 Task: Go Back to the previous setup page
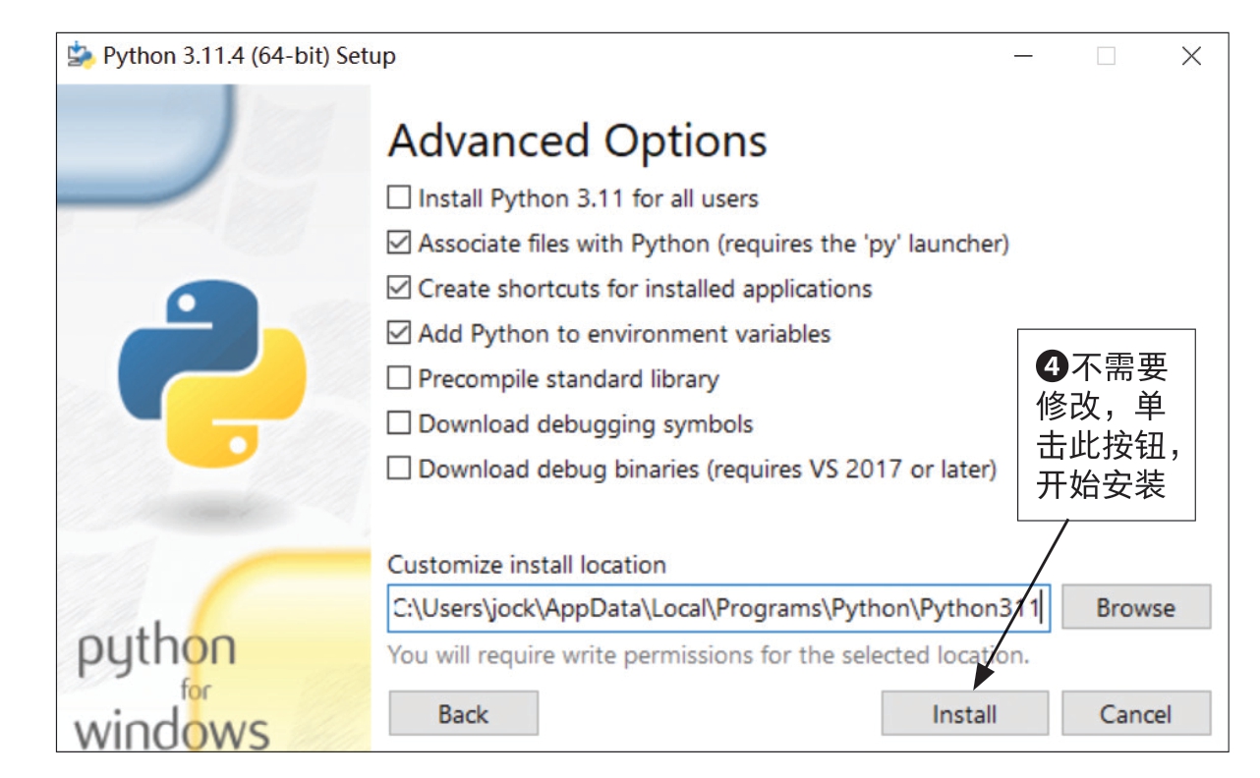click(463, 714)
